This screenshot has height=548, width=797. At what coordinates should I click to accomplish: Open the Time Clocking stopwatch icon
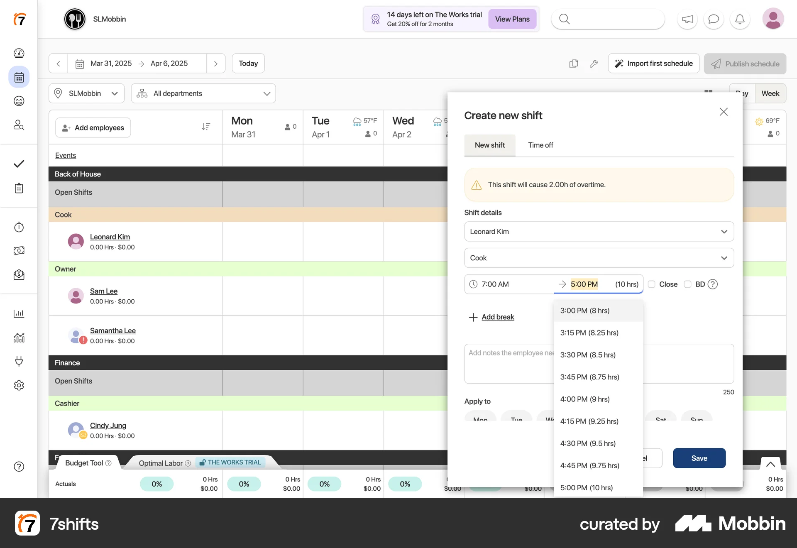(19, 227)
